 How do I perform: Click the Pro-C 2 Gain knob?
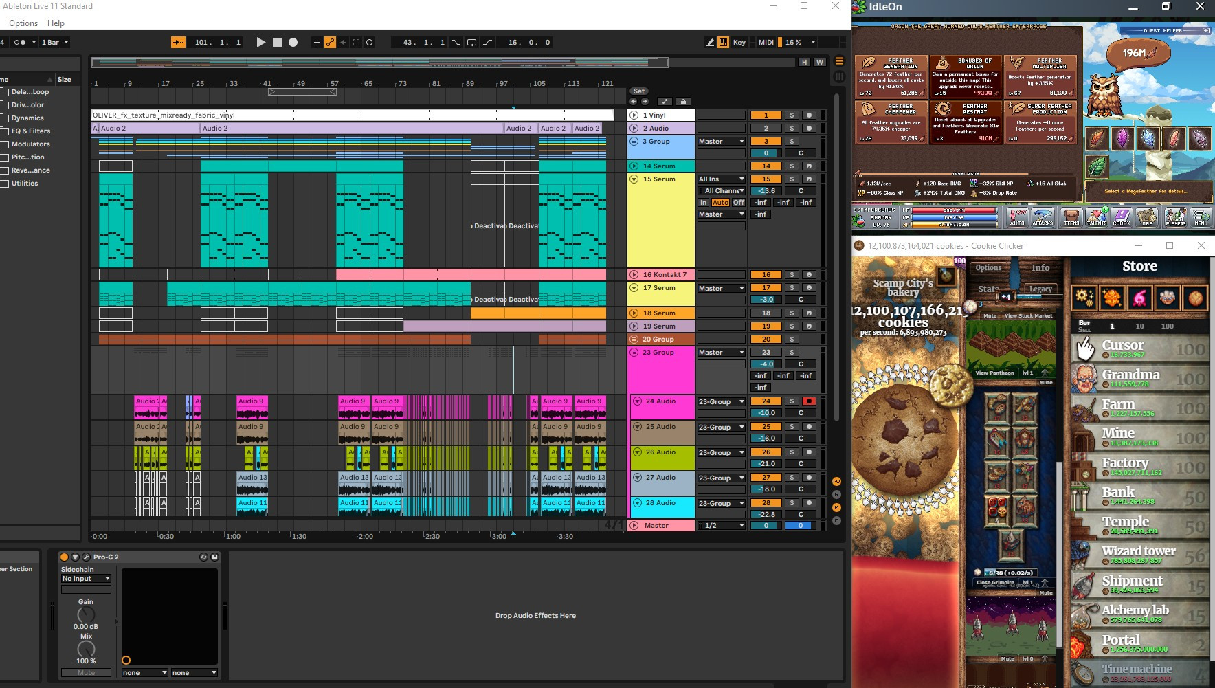coord(86,614)
